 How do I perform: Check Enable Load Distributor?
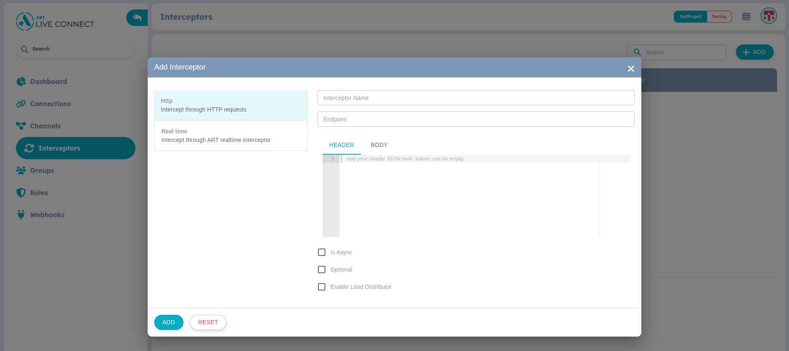322,287
